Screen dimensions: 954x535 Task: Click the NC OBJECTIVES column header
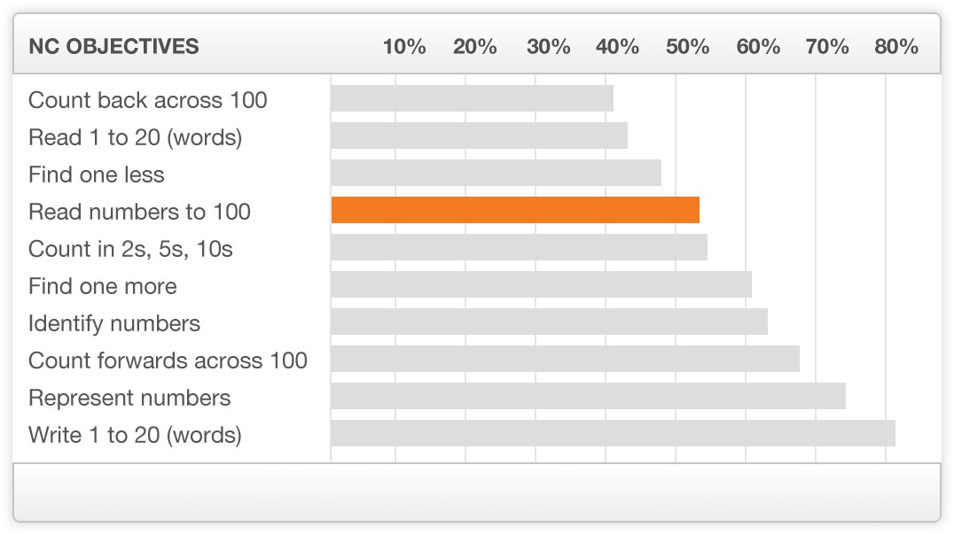[113, 46]
